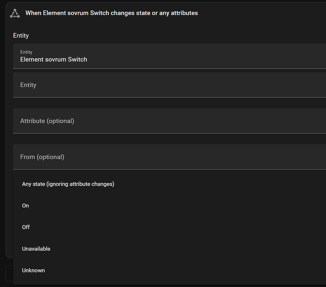Click the trigger header text When Element sovrum Switch changes

coord(111,13)
